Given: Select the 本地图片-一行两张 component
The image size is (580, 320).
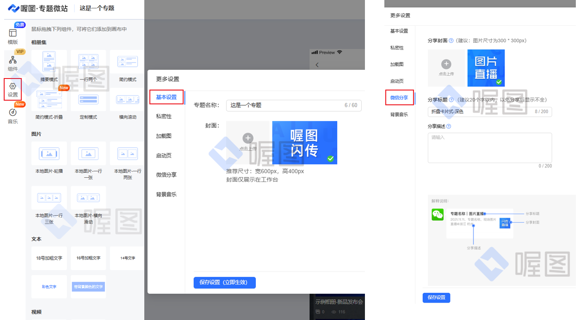Looking at the screenshot, I should 128,161.
